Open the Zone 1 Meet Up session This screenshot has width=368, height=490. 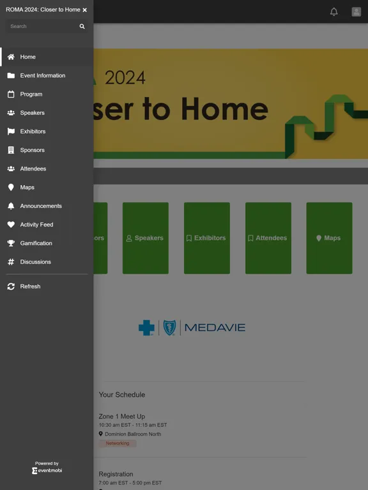122,416
